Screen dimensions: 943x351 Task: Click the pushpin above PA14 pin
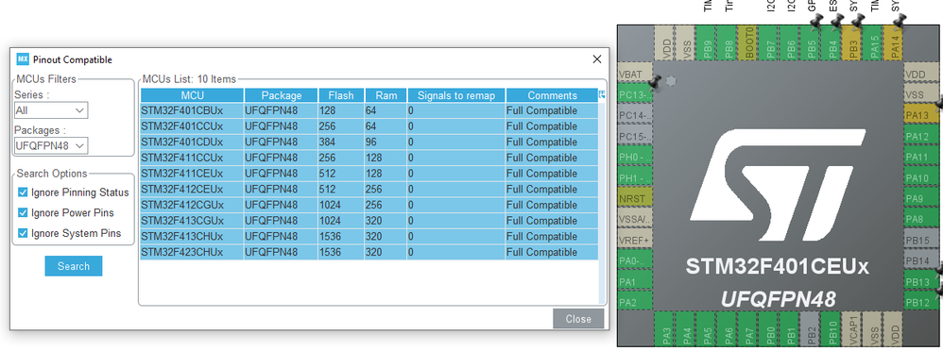coord(900,22)
